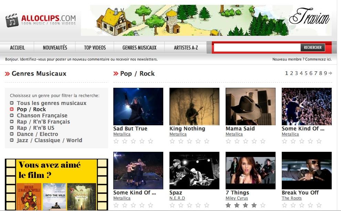Viewport: 341px width, 211px height.
Task: Click the bullet icon next to Rap / R'n'B Français
Action: [x=12, y=122]
